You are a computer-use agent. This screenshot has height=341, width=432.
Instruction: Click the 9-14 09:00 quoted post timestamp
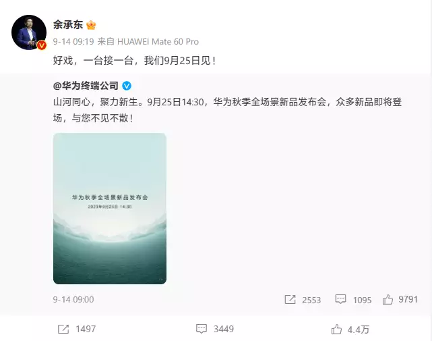coord(73,300)
